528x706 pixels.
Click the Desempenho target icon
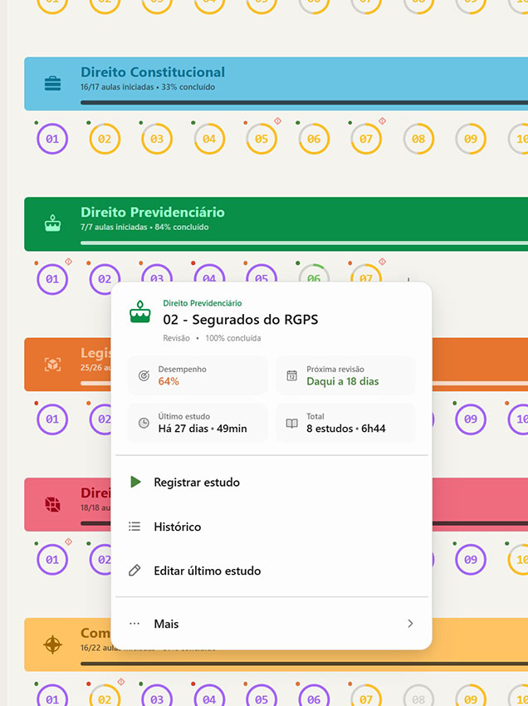tap(144, 375)
